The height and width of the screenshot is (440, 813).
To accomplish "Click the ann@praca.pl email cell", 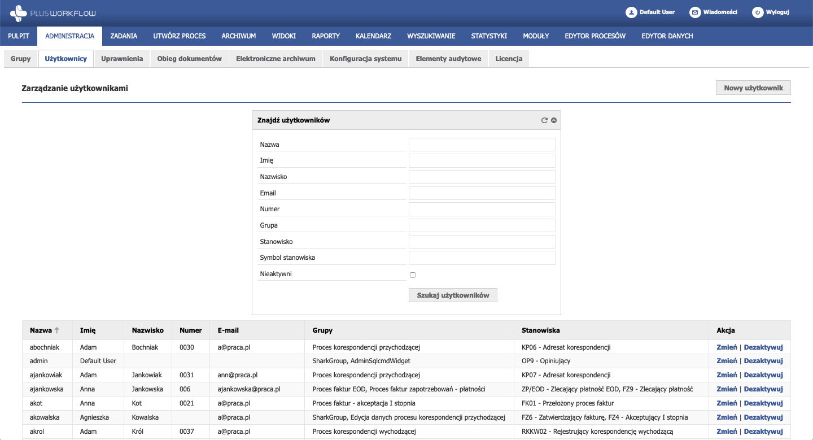I will [x=257, y=375].
